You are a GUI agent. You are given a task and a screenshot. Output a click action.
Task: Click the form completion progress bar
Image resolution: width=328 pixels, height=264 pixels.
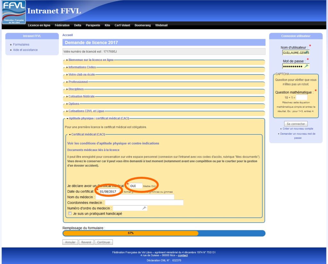[x=164, y=233]
